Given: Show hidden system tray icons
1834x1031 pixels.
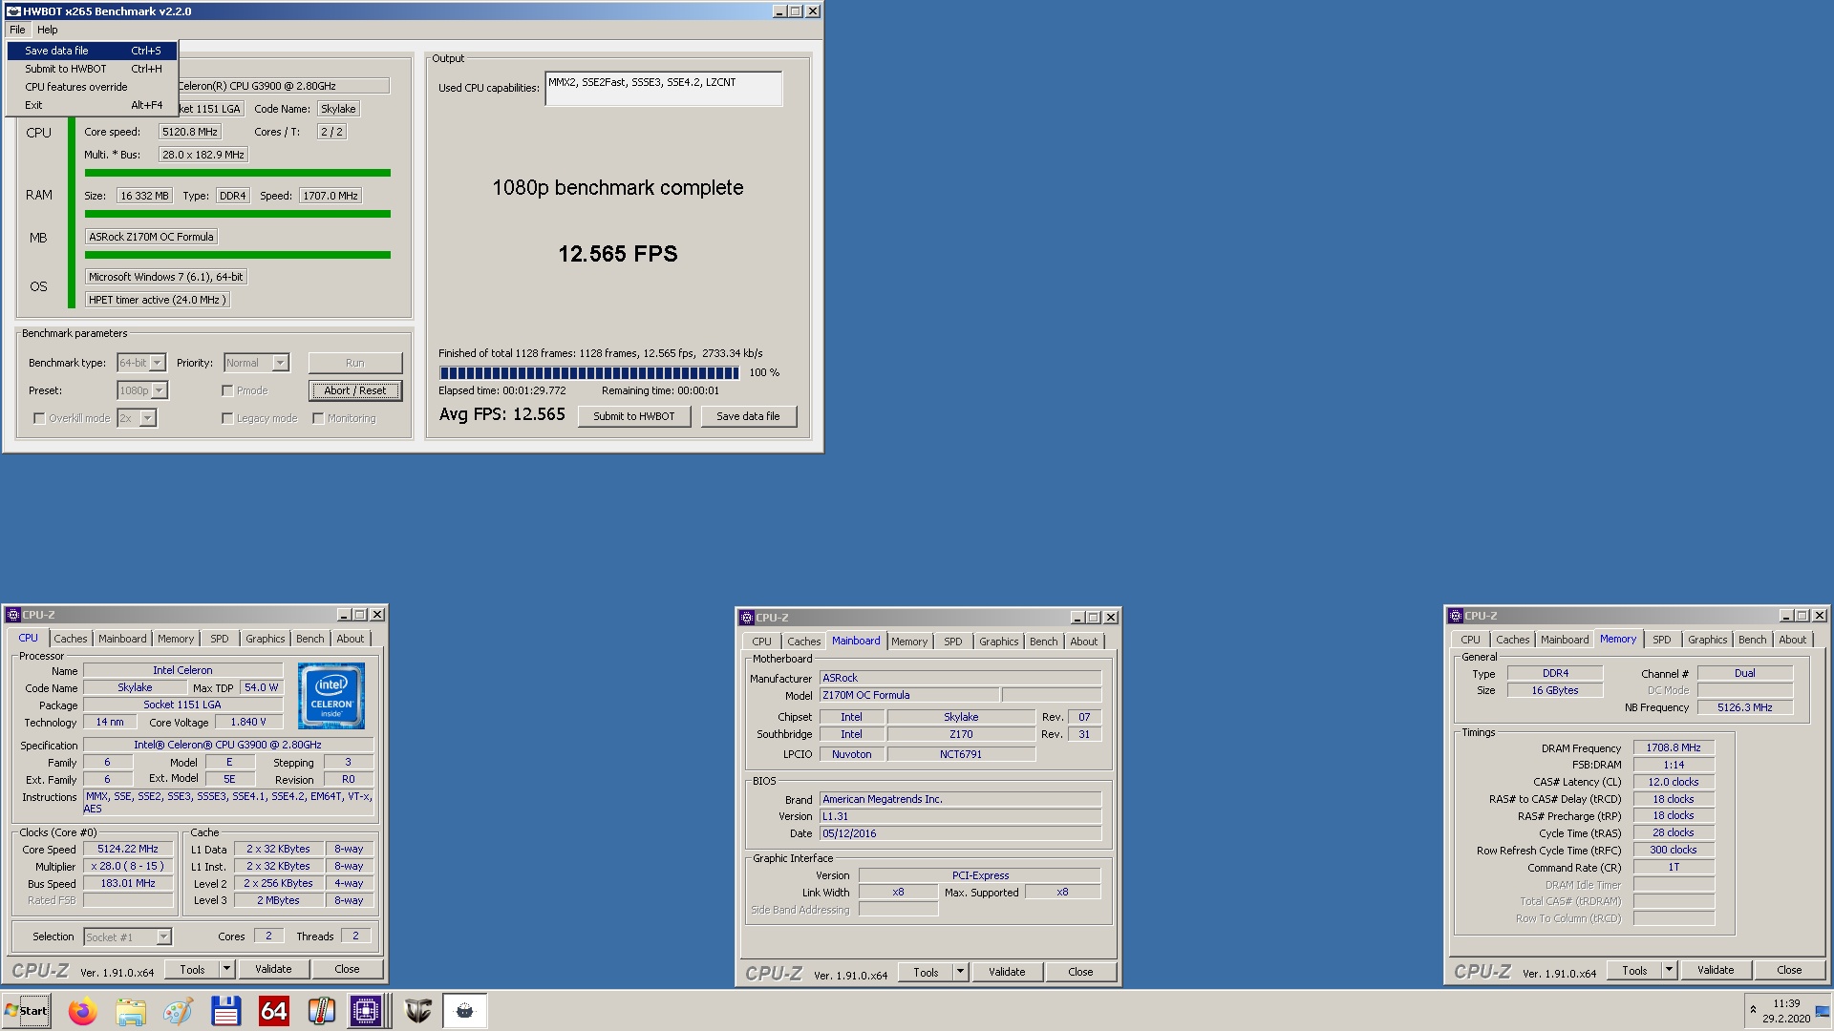Looking at the screenshot, I should (x=1753, y=1010).
